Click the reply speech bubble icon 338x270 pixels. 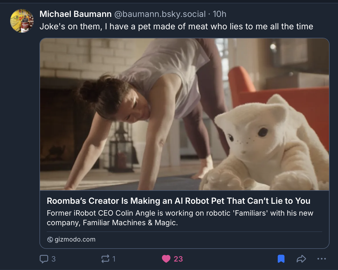click(x=44, y=259)
